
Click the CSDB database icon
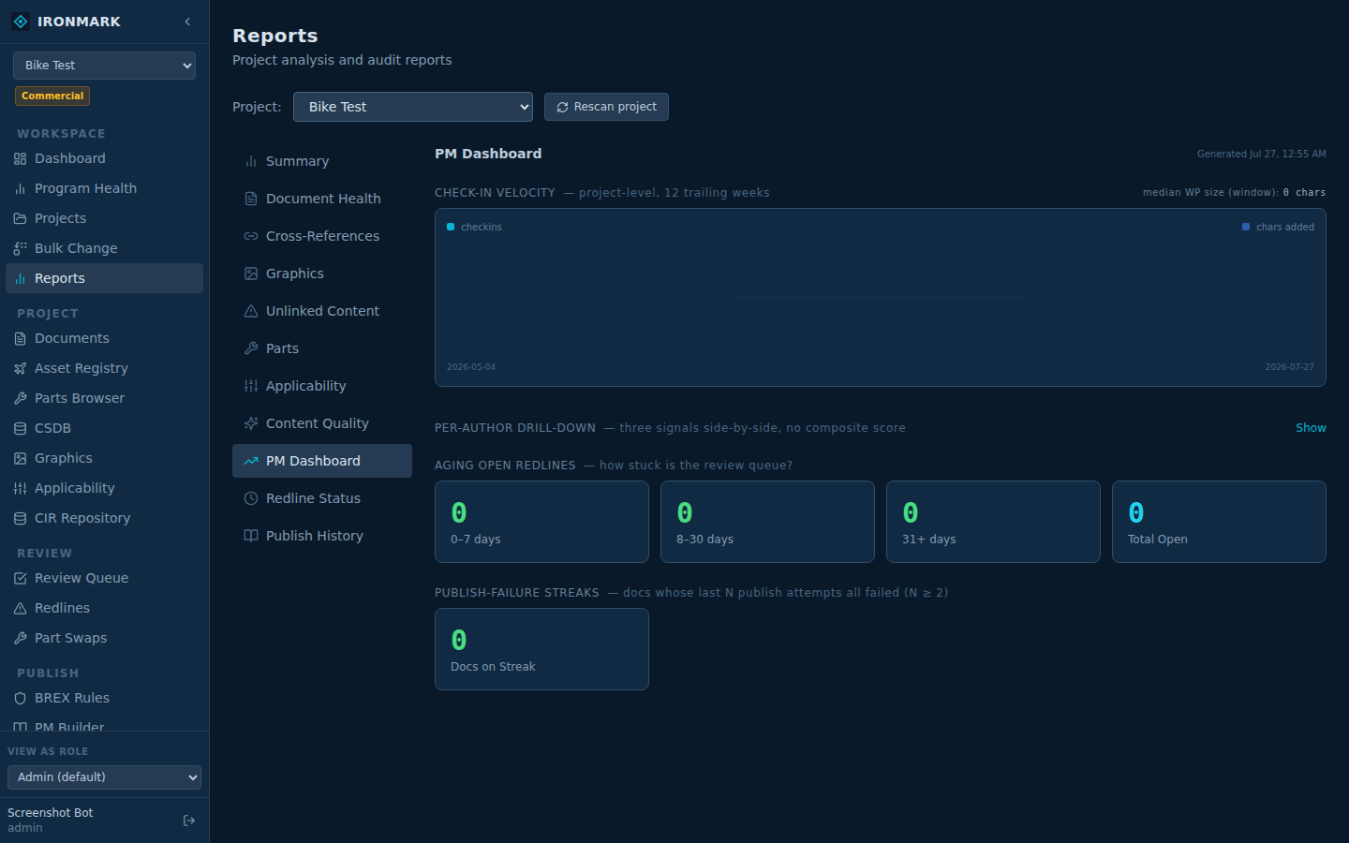pyautogui.click(x=20, y=429)
